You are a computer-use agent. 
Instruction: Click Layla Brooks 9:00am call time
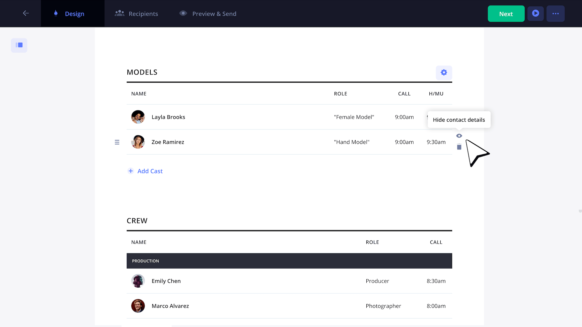pos(404,117)
